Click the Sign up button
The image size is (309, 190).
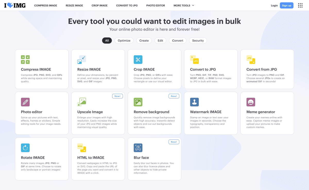point(287,5)
